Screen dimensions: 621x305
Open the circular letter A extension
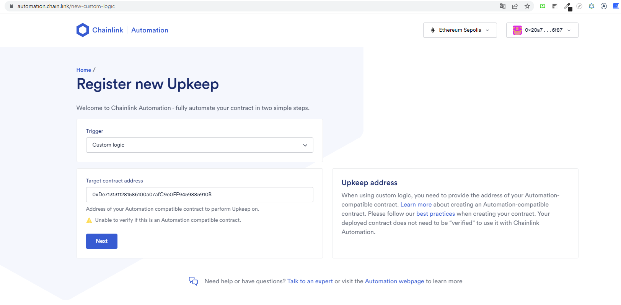pos(604,6)
